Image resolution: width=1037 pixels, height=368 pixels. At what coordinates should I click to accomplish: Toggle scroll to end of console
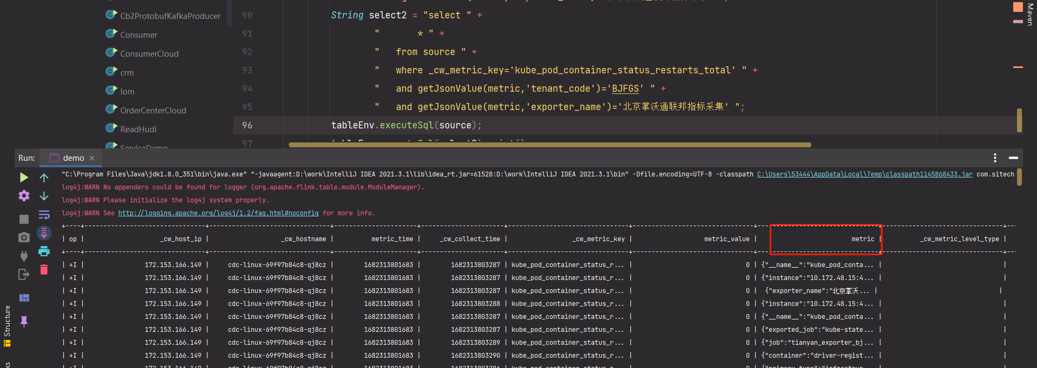pos(44,233)
